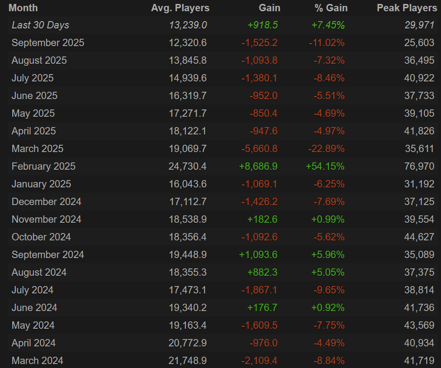
Task: Select the -1,867.1 gain value
Action: click(x=259, y=290)
